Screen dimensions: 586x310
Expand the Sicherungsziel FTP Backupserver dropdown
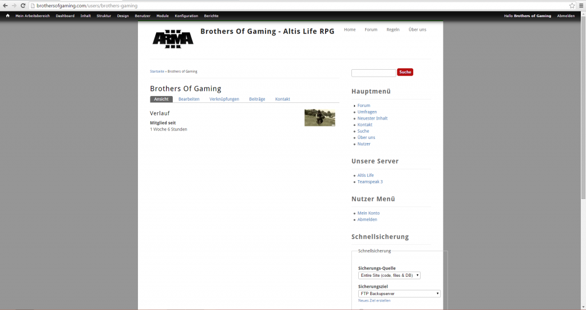tap(399, 293)
